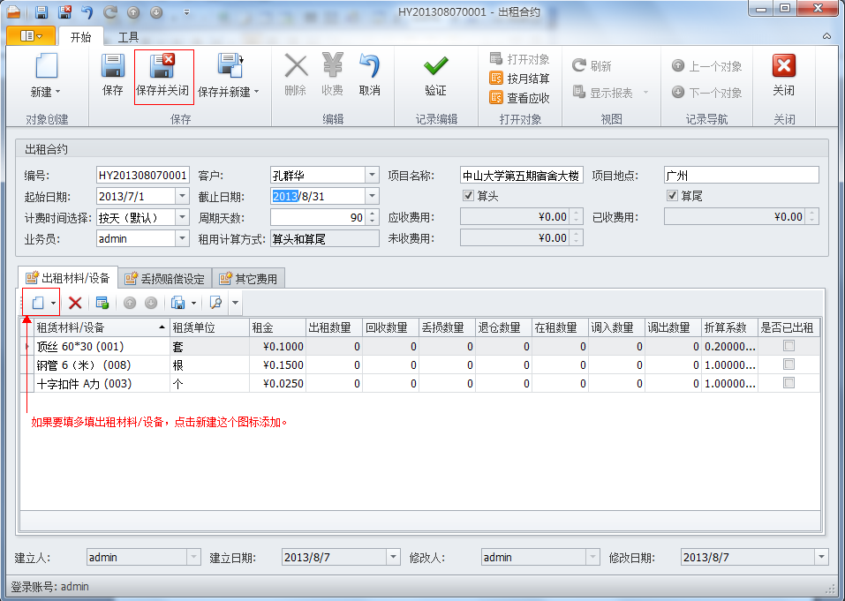Click the 项目名称 input field
845x601 pixels.
(522, 175)
